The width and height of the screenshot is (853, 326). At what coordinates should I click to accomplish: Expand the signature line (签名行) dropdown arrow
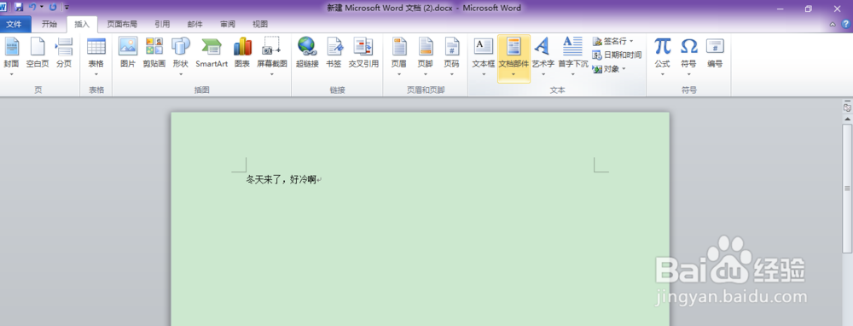click(631, 41)
